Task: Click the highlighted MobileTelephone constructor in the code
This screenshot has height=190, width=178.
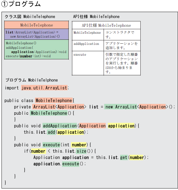Action: 49,113
